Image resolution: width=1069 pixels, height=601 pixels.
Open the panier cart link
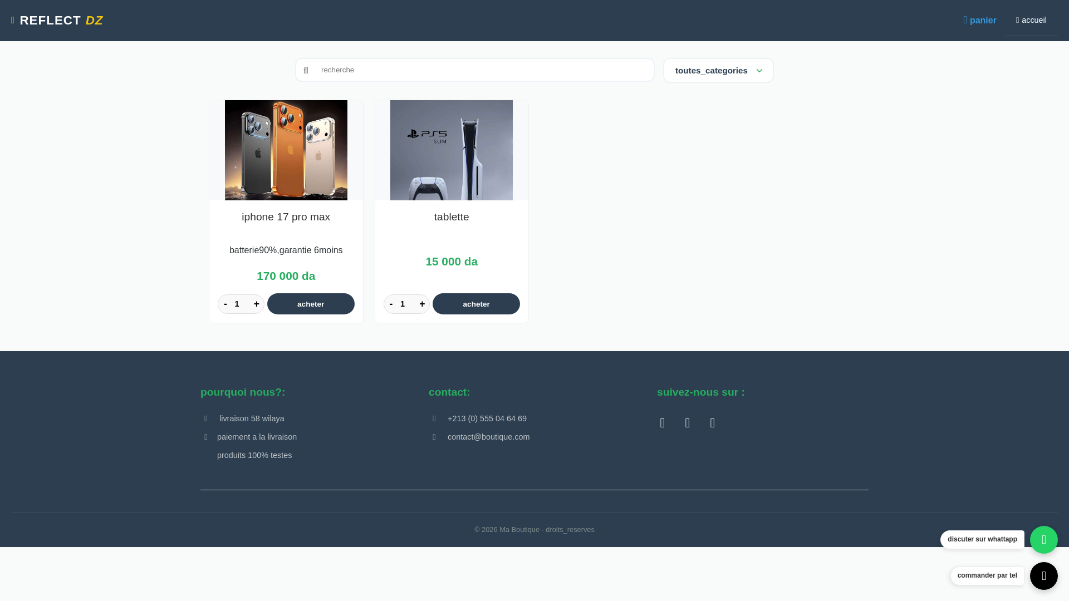tap(980, 21)
